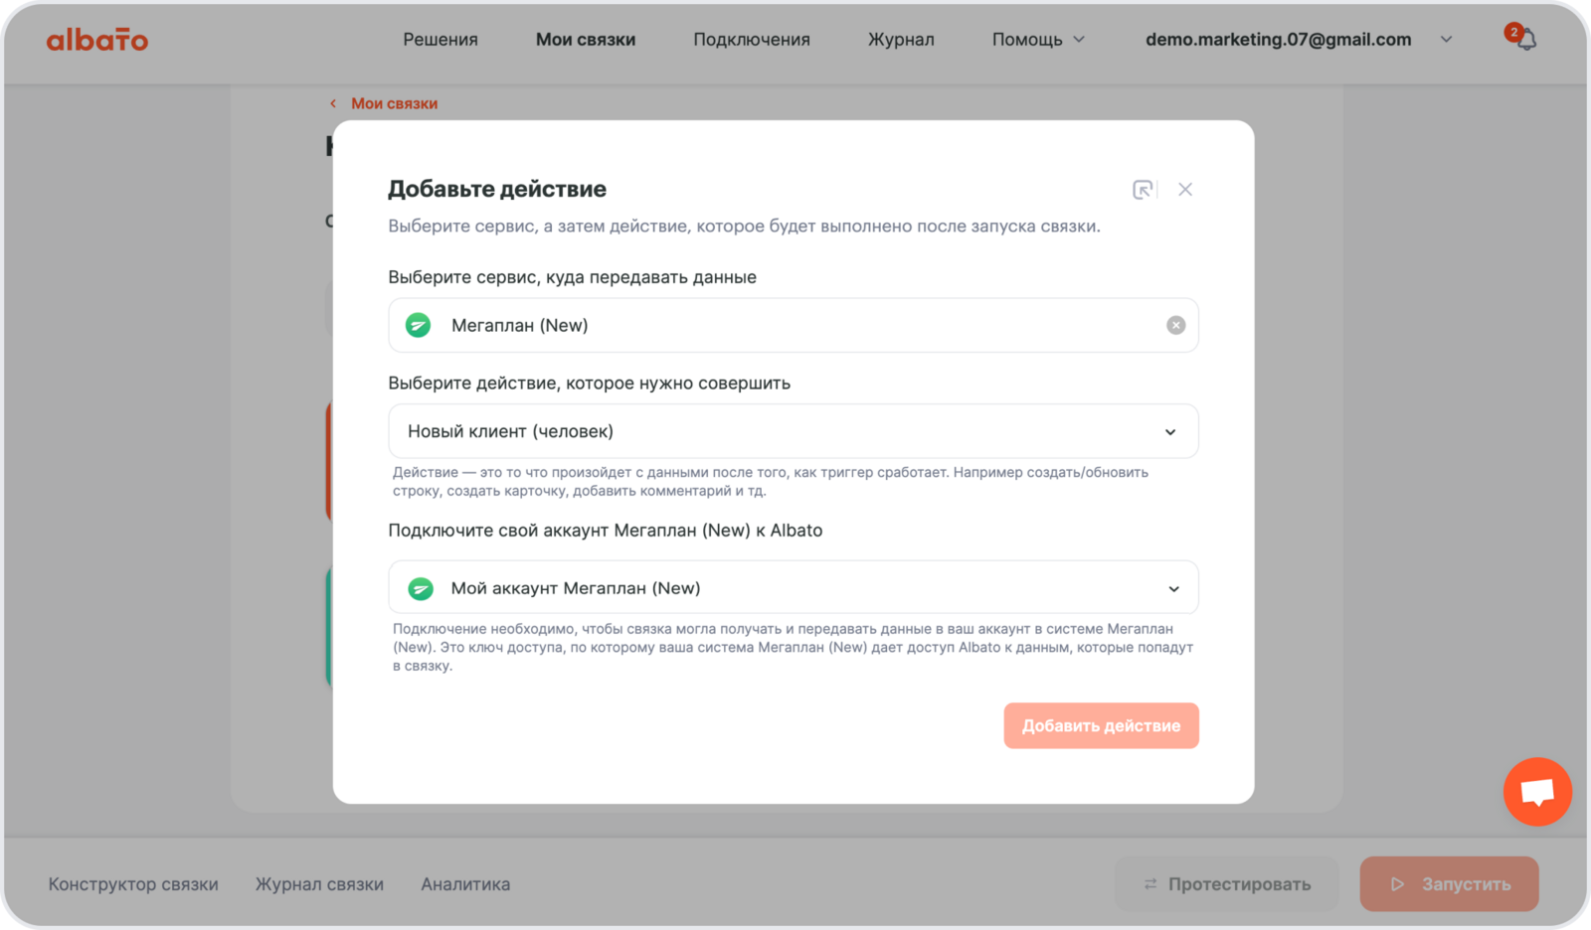
Task: Click the Мегаплан icon in account dropdown
Action: click(421, 588)
